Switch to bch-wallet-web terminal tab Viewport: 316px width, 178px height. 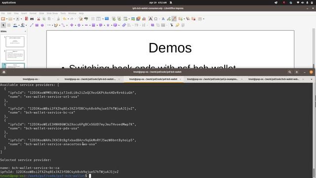coord(274,79)
